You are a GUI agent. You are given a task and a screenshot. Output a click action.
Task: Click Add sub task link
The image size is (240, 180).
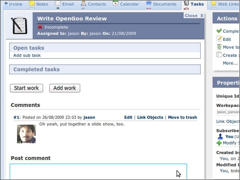tap(27, 55)
